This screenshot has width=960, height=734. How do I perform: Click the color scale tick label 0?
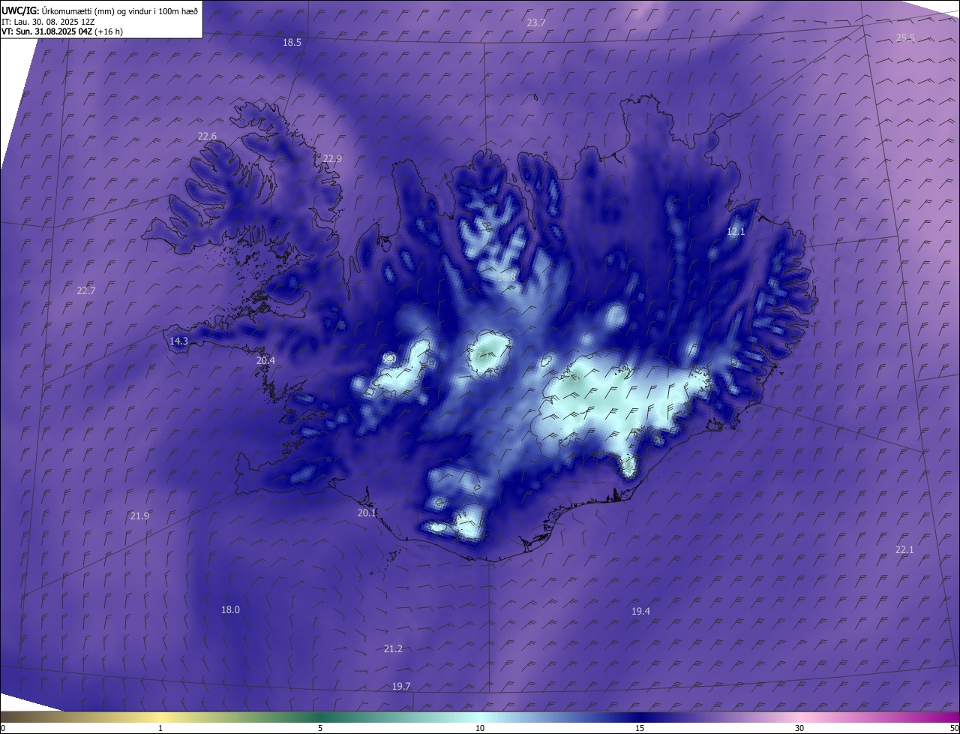pos(3,728)
